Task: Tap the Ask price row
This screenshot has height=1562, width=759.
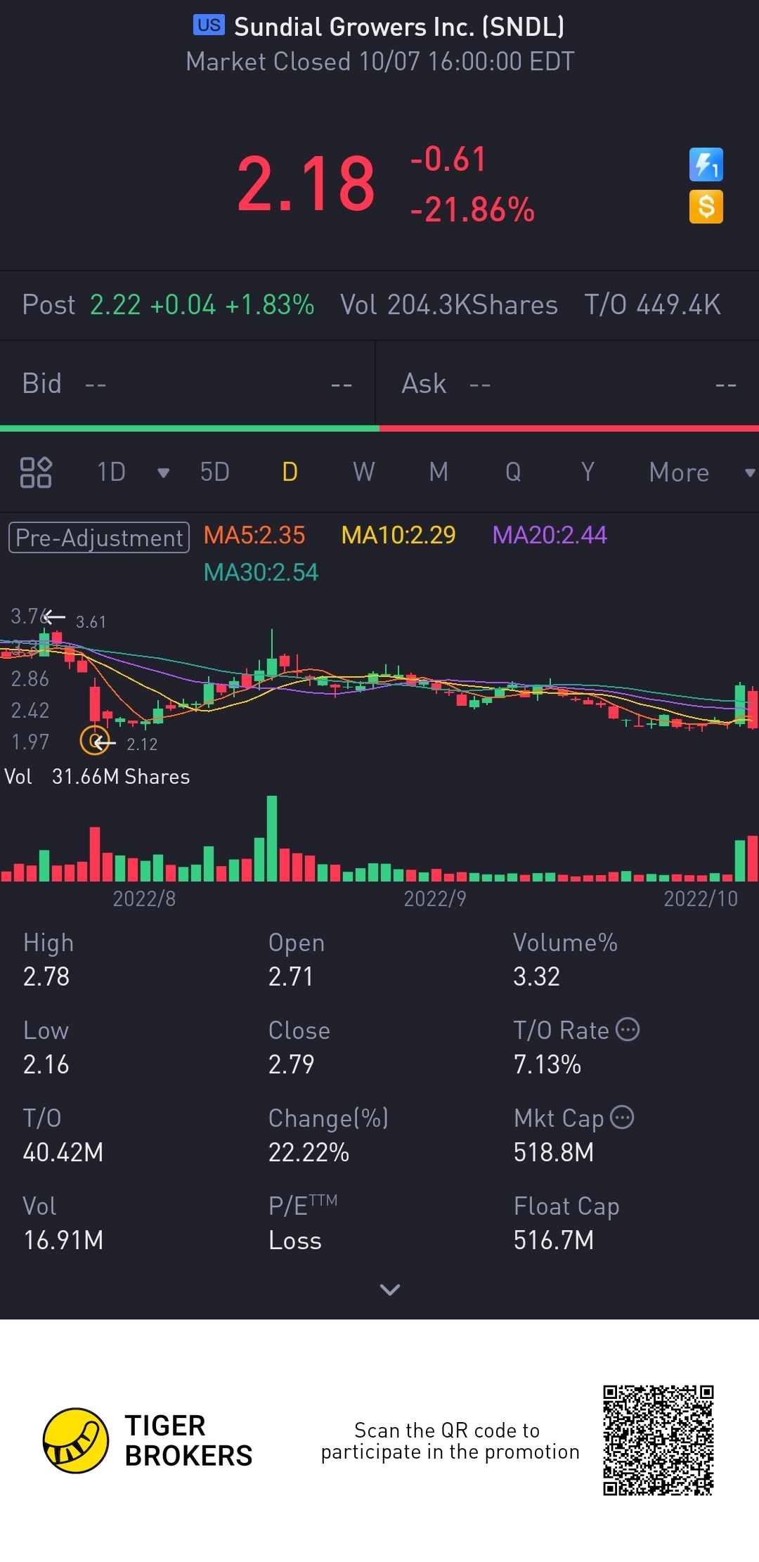Action: point(568,384)
